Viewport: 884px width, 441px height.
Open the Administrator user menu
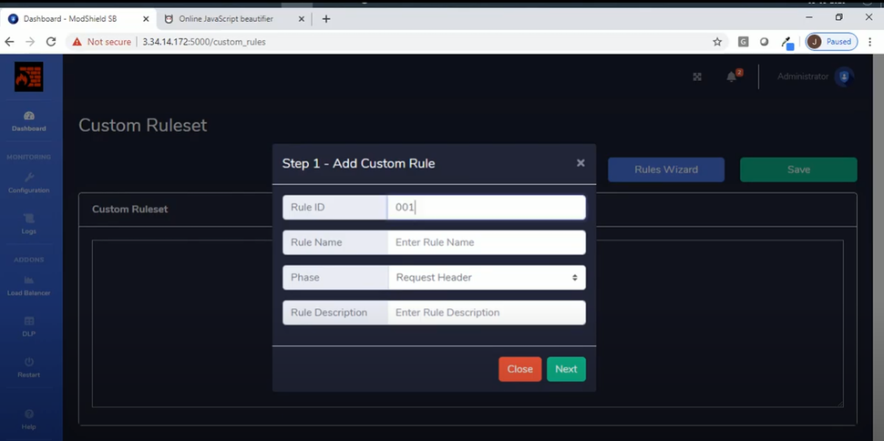coord(814,77)
